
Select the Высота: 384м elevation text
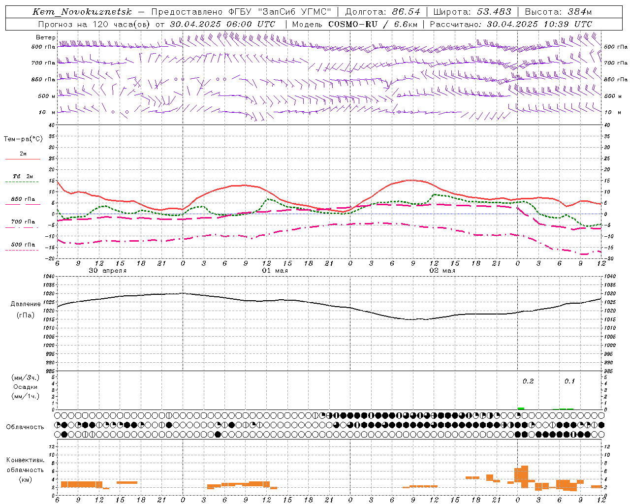tap(558, 12)
